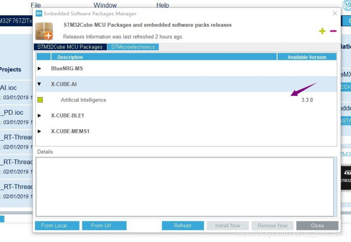
Task: Click version 3.3.0 value
Action: pyautogui.click(x=307, y=100)
